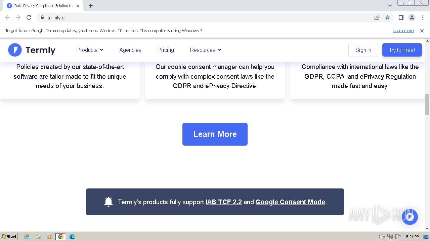The height and width of the screenshot is (241, 430).
Task: Close the Data Privacy Compliance tab
Action: [78, 6]
